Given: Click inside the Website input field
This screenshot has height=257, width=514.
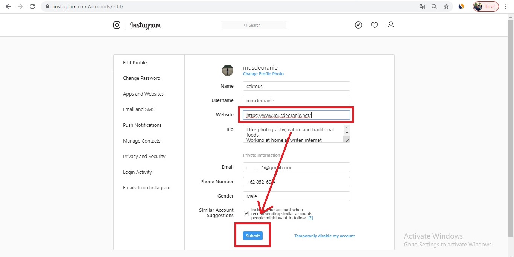Looking at the screenshot, I should click(x=296, y=115).
